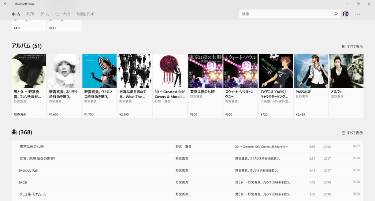The height and width of the screenshot is (201, 375).
Task: Open the user account avatar
Action: 346,14
